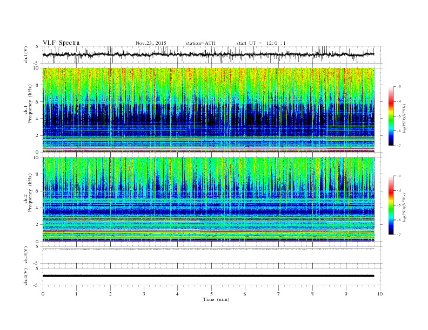
Task: Click the "-7" label on ch.2 colorbar
Action: click(x=398, y=235)
